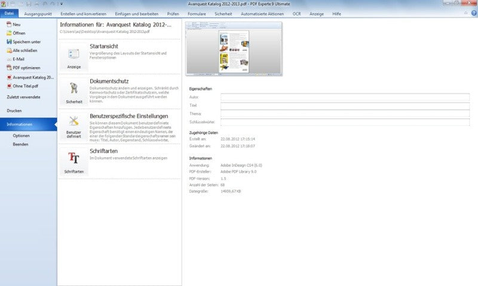
Task: Open the Prüfen ribbon tab
Action: (x=173, y=14)
